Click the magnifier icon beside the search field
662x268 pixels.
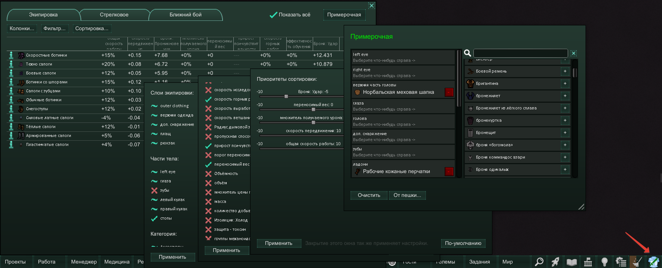pos(467,53)
